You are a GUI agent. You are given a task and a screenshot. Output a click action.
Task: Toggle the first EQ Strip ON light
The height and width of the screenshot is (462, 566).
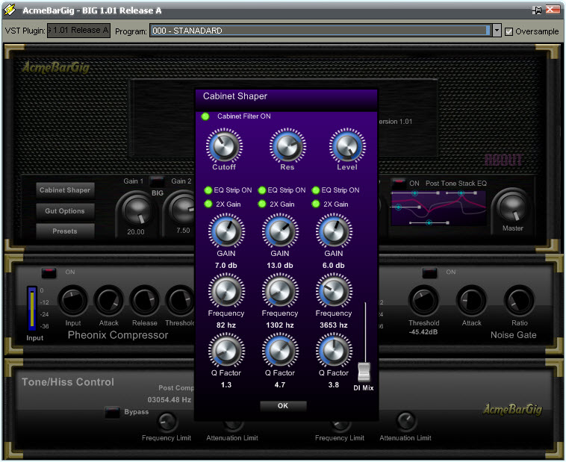click(x=208, y=190)
